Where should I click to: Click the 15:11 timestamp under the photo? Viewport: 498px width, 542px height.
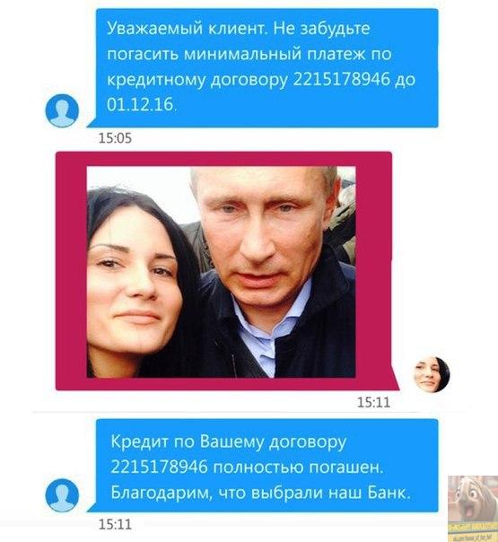click(373, 402)
